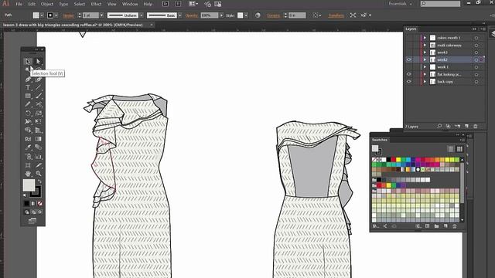Click Locate Object magnifier in Layers panel
Viewport: 495px width, 278px height.
coord(439,127)
